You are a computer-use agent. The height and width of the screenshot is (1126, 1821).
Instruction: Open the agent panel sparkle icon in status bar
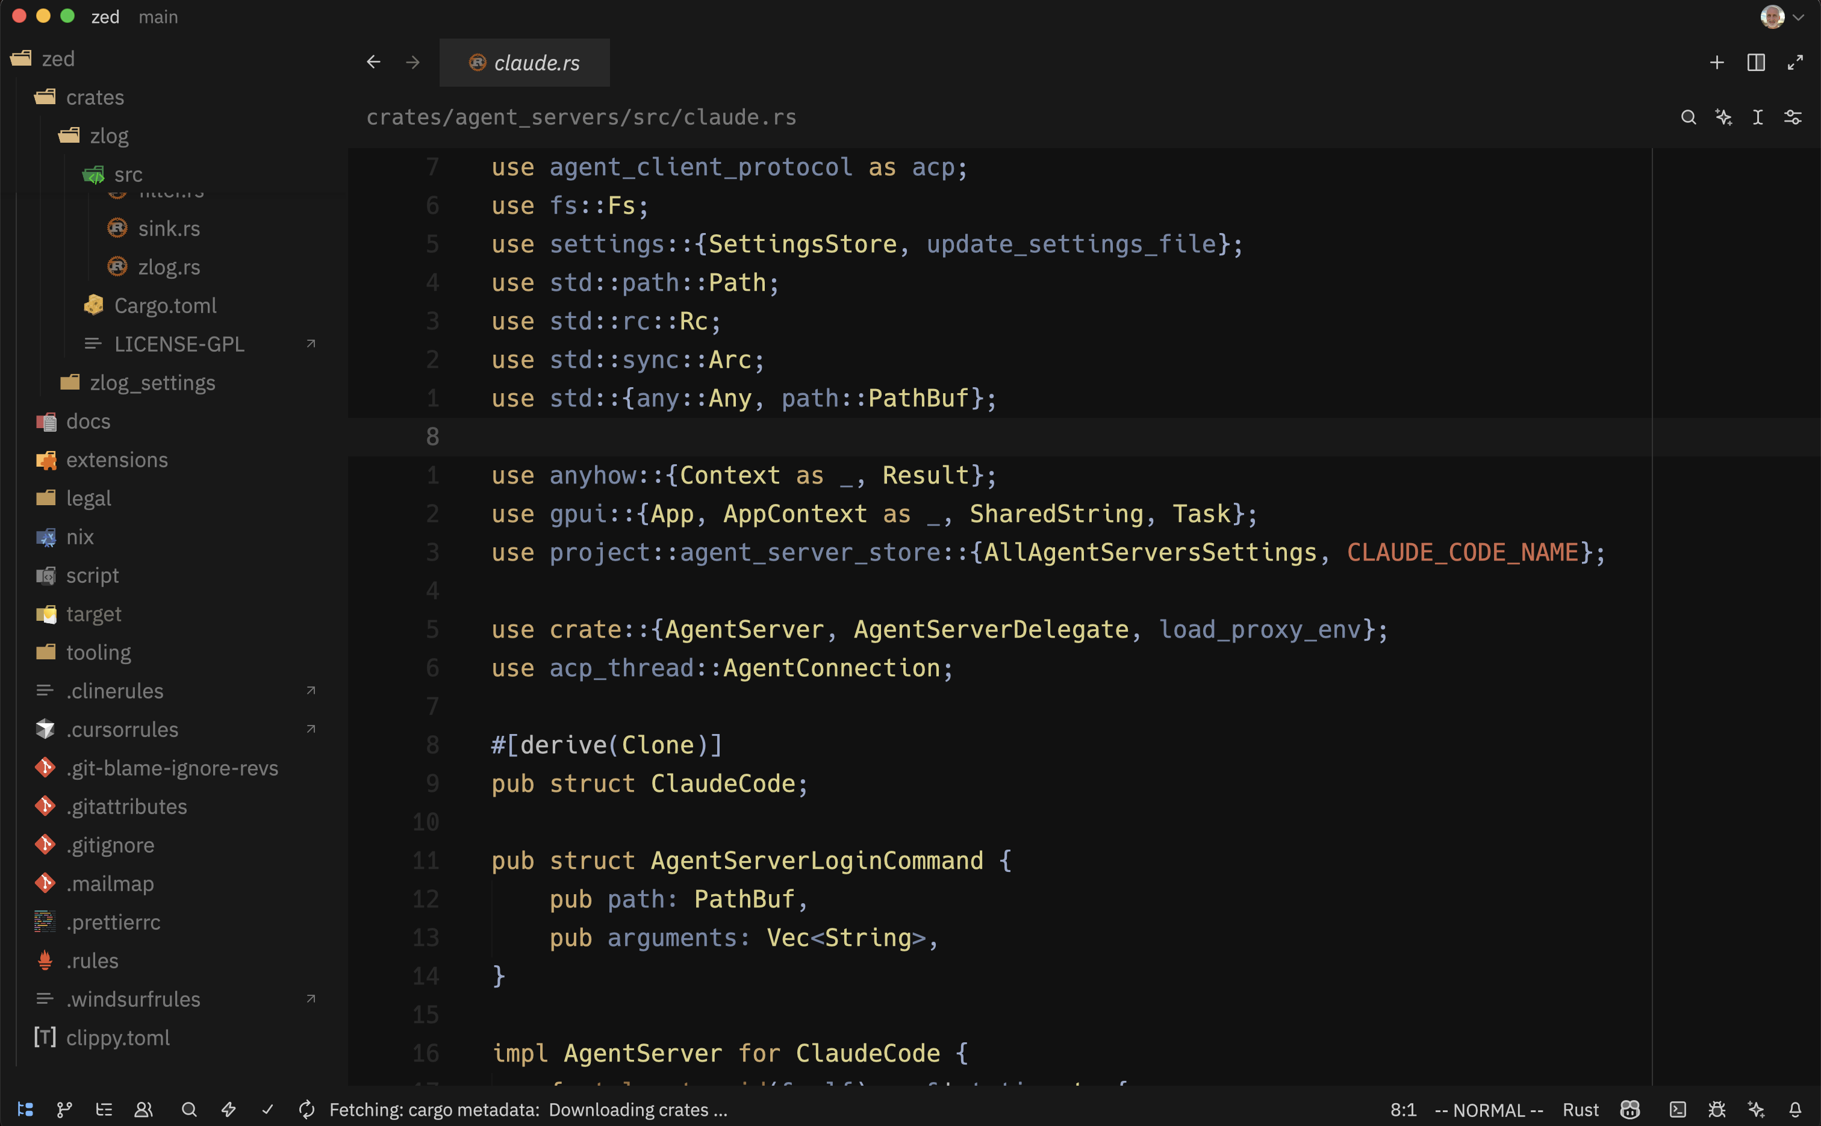point(1756,1110)
